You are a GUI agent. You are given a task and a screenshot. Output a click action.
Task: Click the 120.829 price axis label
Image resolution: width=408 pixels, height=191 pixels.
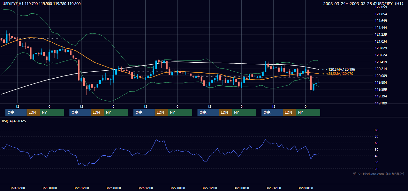381,48
